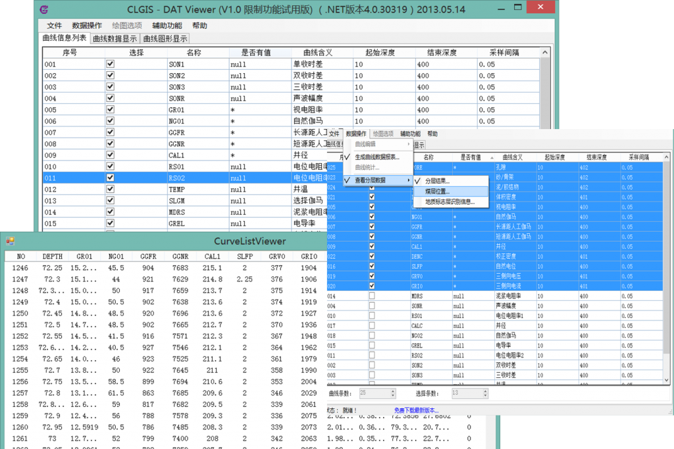
Task: Open 文件 menu in main DAT Viewer window
Action: 55,26
